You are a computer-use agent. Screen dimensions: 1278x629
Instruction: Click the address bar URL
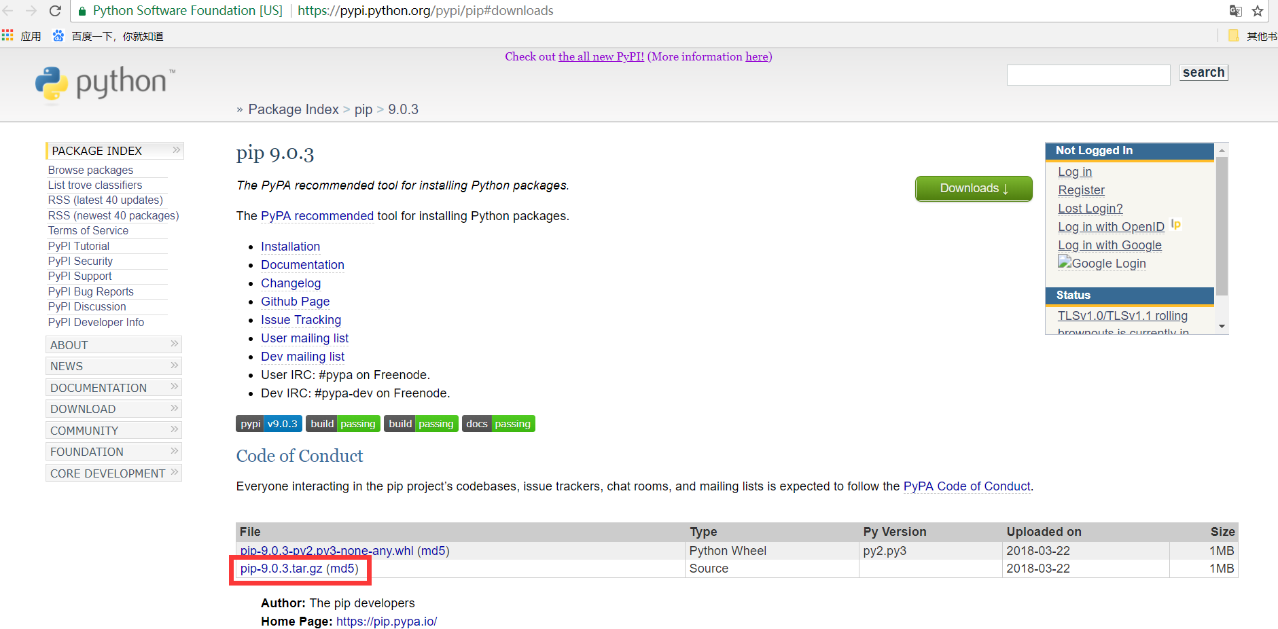[x=425, y=11]
